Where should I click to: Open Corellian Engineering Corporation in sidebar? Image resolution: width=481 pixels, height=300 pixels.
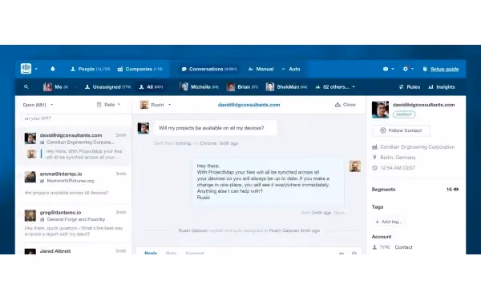coord(417,147)
